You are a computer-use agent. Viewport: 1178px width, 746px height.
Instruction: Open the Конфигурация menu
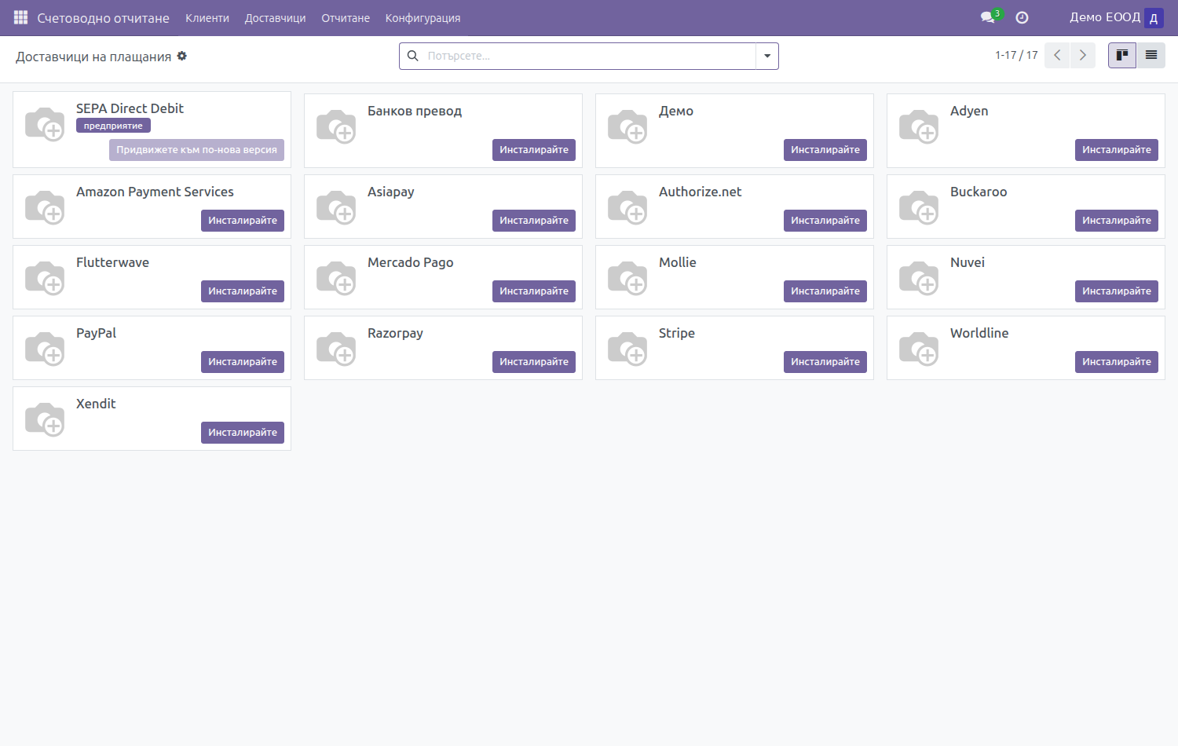click(x=423, y=18)
